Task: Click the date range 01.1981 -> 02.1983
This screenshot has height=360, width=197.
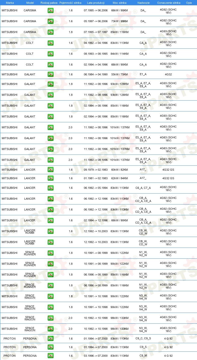Action: tap(96, 178)
